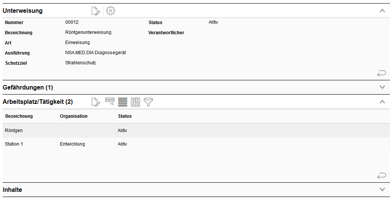Viewport: 391px width, 199px height.
Task: Click the Inhalte section title
Action: (12, 190)
